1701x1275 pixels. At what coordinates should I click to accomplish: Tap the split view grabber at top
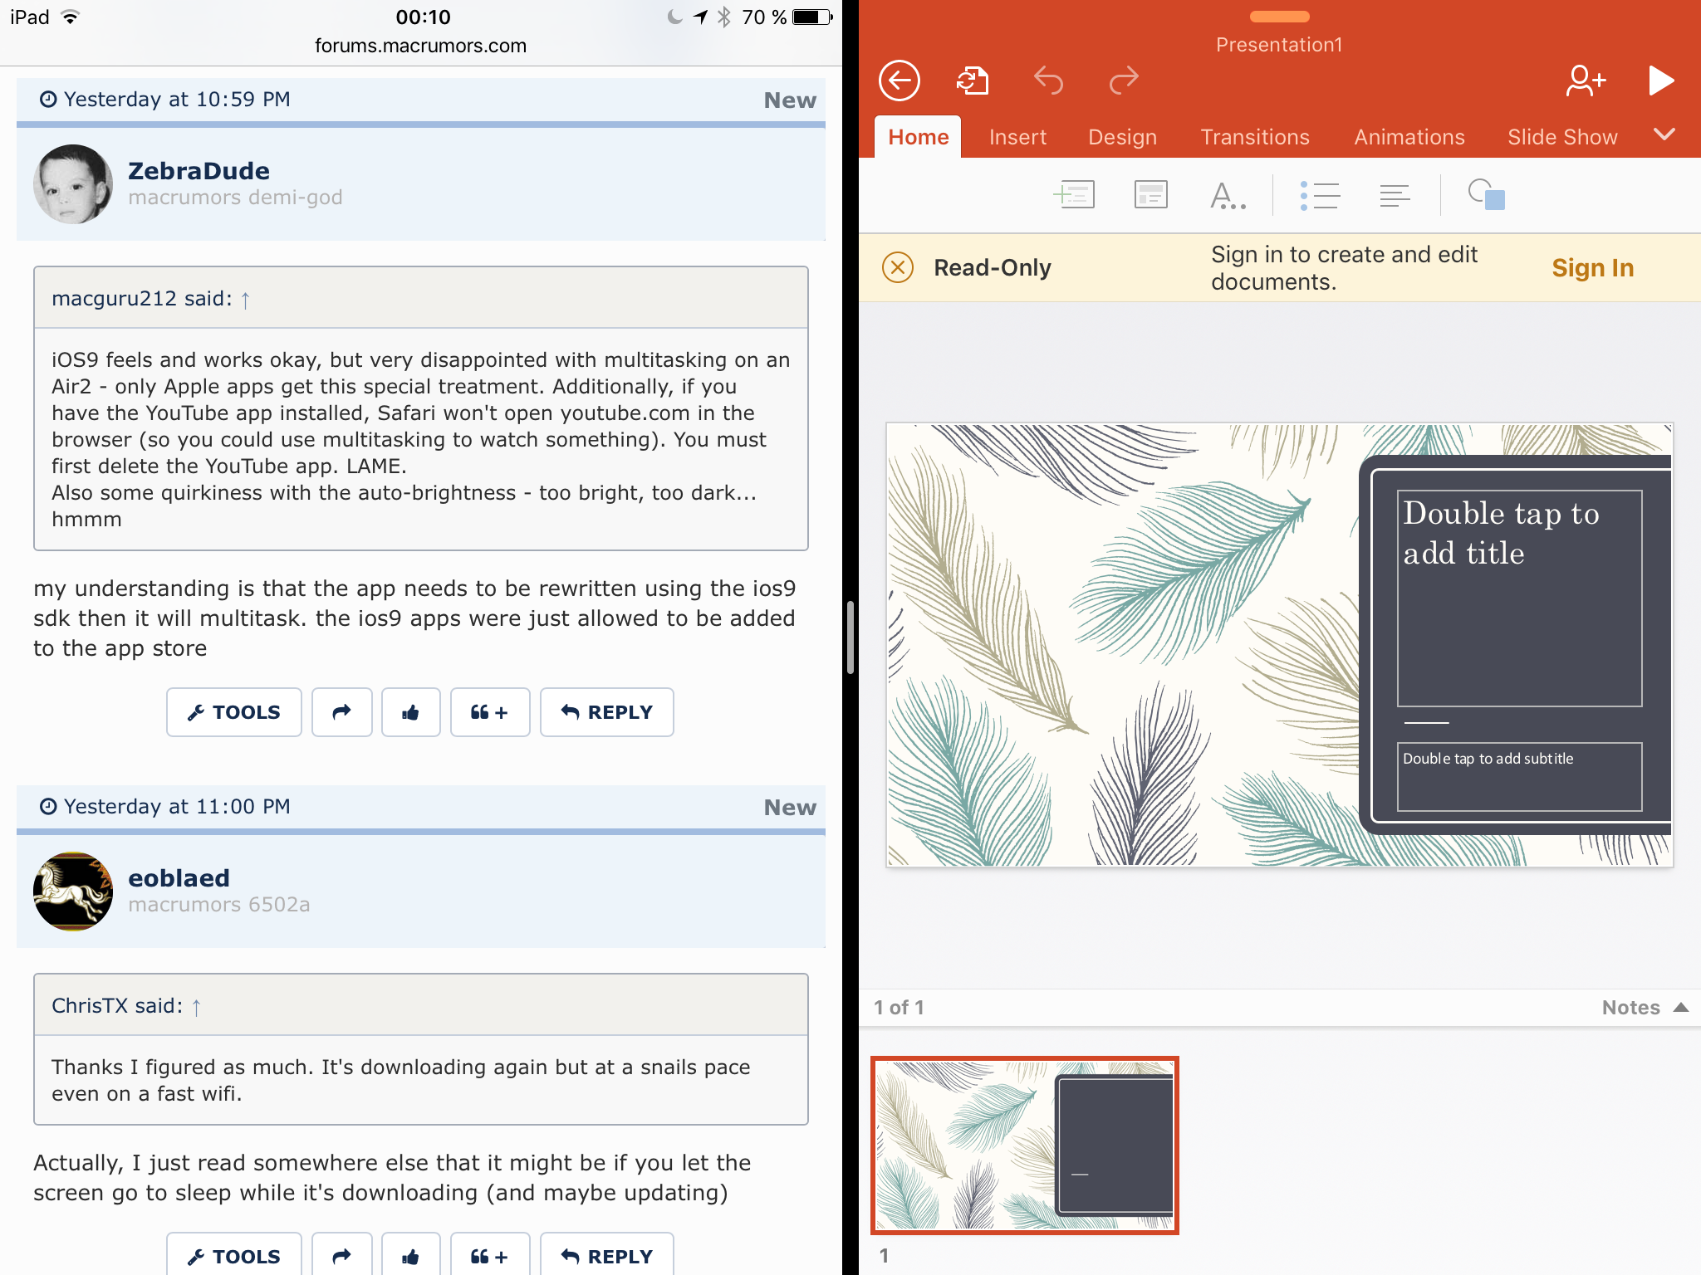[x=1279, y=17]
